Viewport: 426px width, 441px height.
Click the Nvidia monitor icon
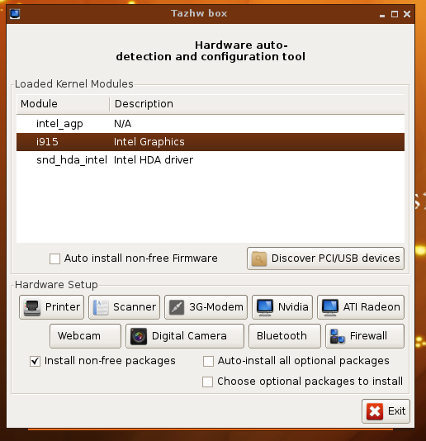coord(265,307)
